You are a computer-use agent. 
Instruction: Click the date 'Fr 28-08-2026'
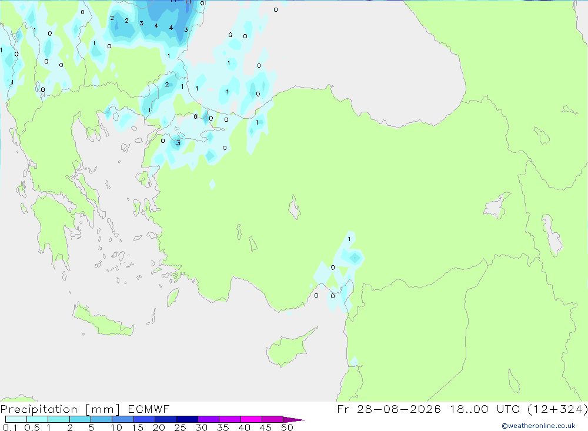click(389, 409)
